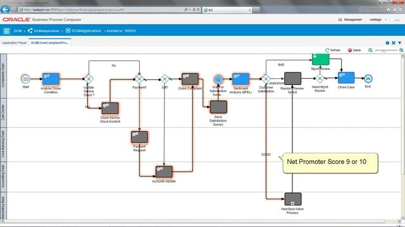Select the Accounts Update task node

point(164,172)
